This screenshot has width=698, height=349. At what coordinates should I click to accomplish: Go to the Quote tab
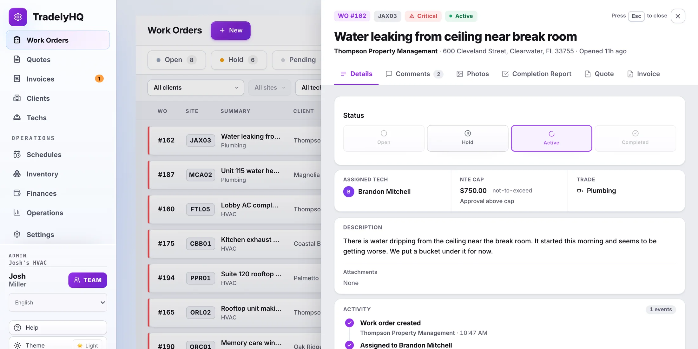click(x=599, y=74)
